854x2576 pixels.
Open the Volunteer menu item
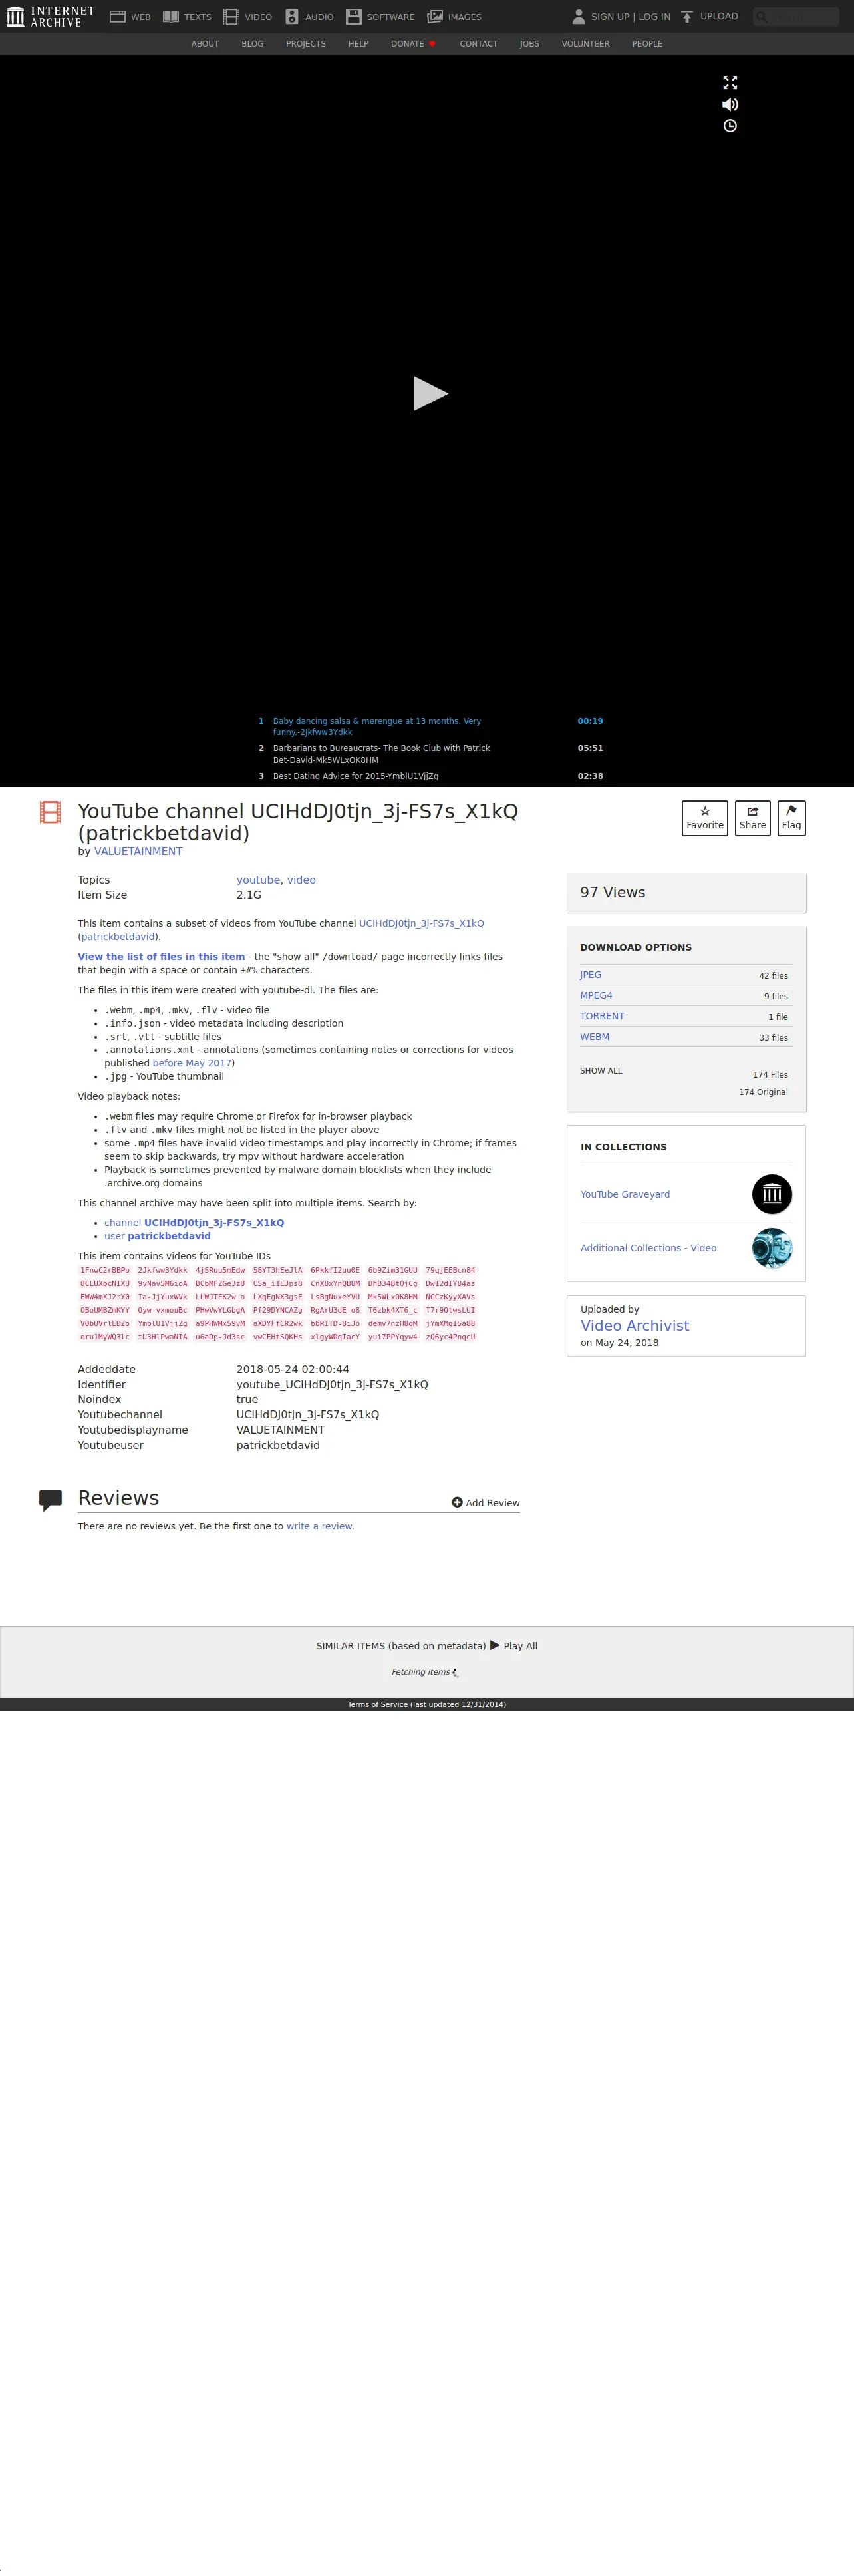pos(586,44)
